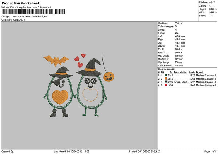Click the 'Code' column header
Viewport: 218px width, 154px height.
pos(192,72)
